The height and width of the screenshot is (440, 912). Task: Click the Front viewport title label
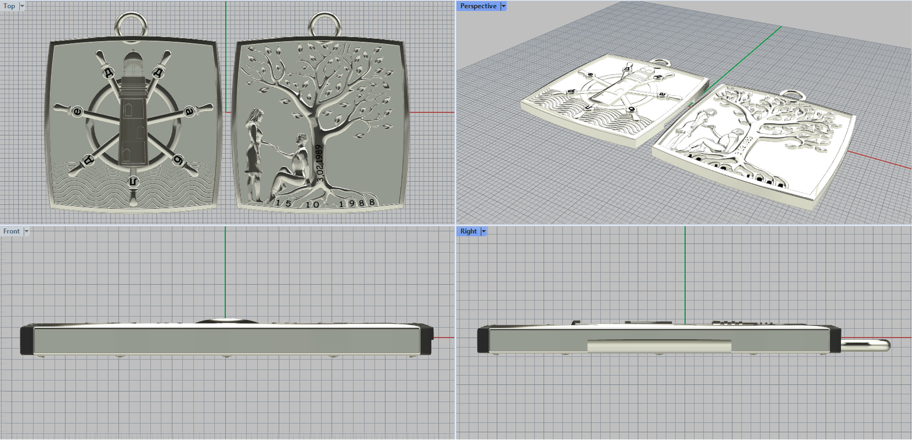pos(11,231)
